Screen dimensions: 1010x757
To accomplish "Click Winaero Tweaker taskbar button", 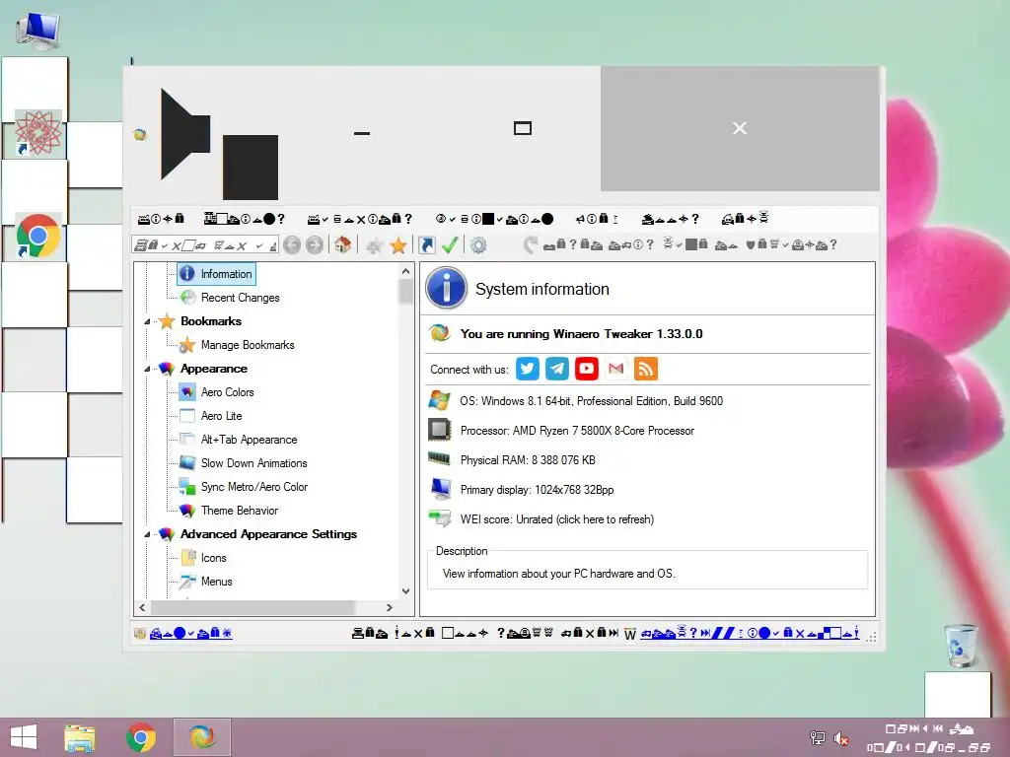I will (x=201, y=737).
